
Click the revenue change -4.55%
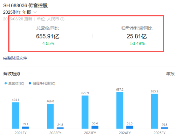point(48,43)
